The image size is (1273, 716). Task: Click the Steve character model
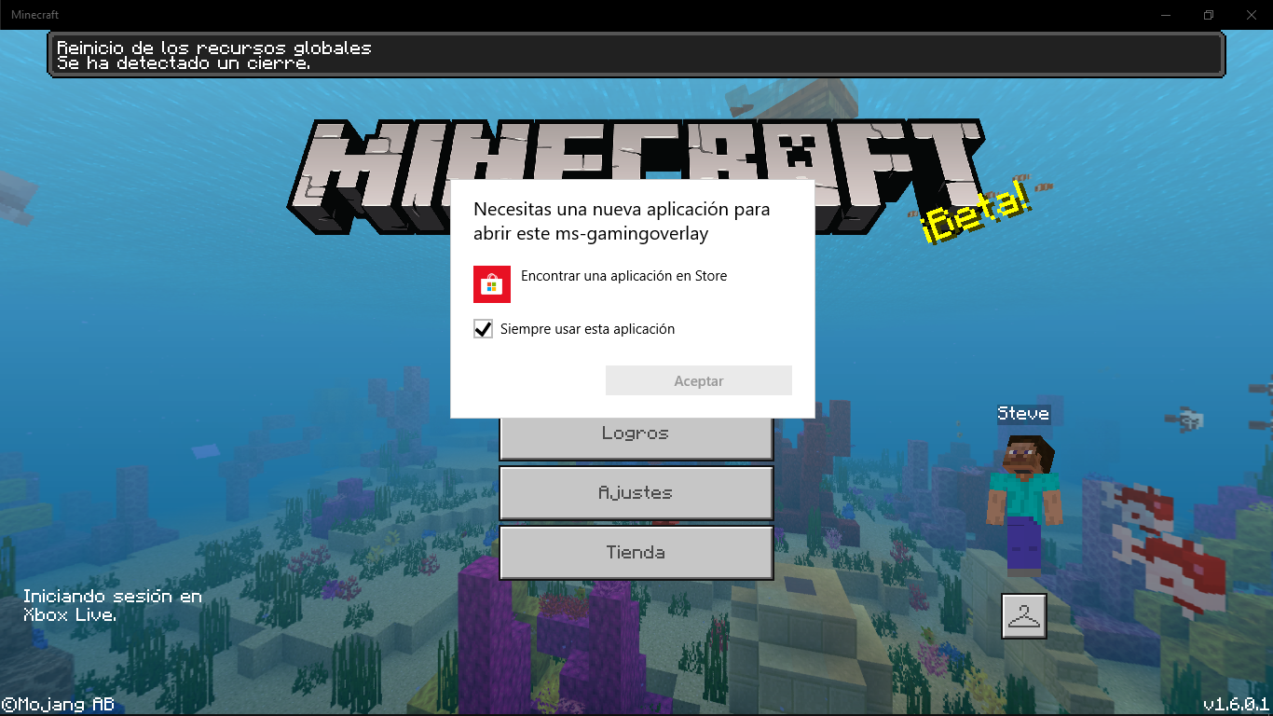tap(1024, 504)
